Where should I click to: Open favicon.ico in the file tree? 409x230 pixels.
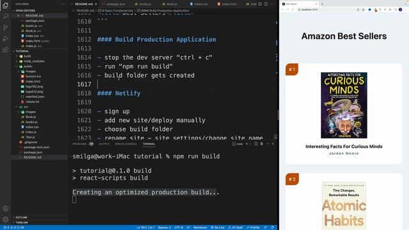[x=33, y=77]
